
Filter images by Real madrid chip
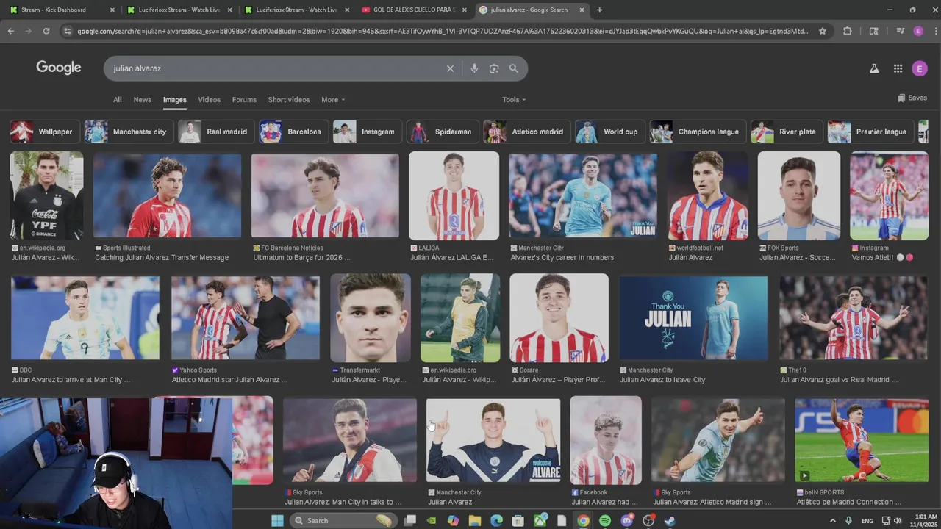216,132
